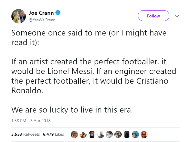Open the first liker avatar
The width and height of the screenshot is (191, 142).
(x=74, y=134)
